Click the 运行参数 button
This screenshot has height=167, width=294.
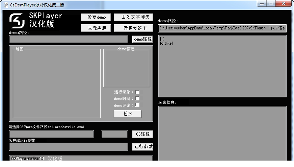(x=142, y=146)
